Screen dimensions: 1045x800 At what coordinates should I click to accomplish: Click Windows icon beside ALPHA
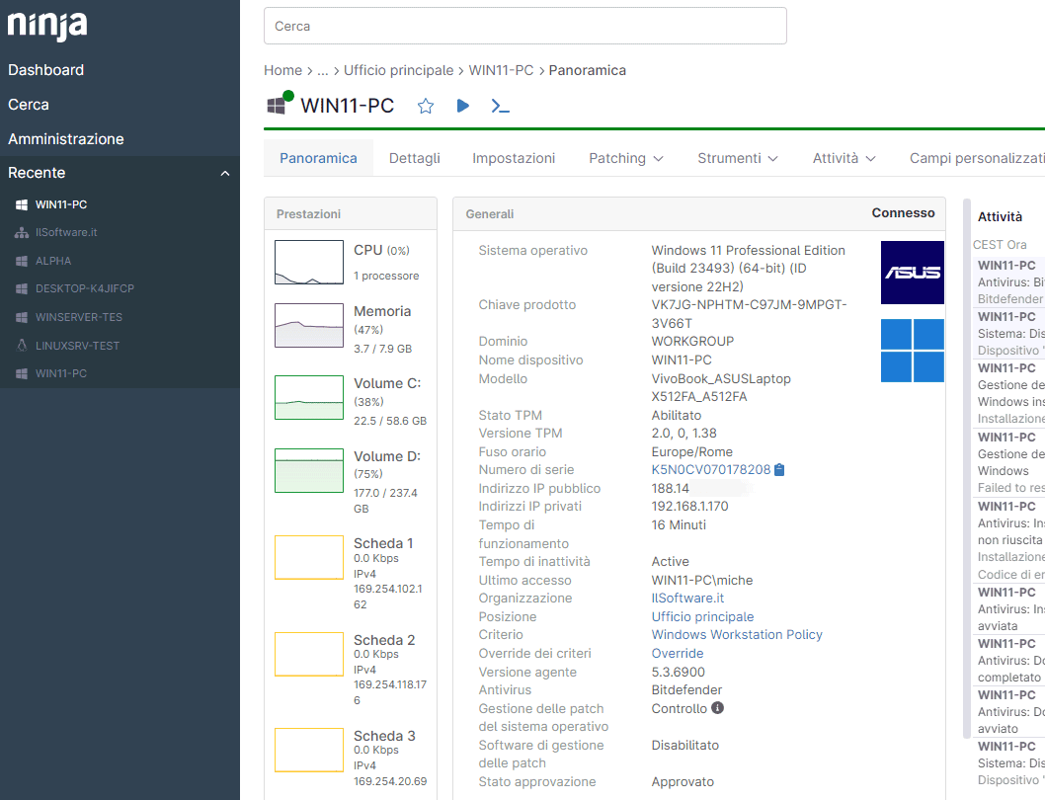point(22,262)
